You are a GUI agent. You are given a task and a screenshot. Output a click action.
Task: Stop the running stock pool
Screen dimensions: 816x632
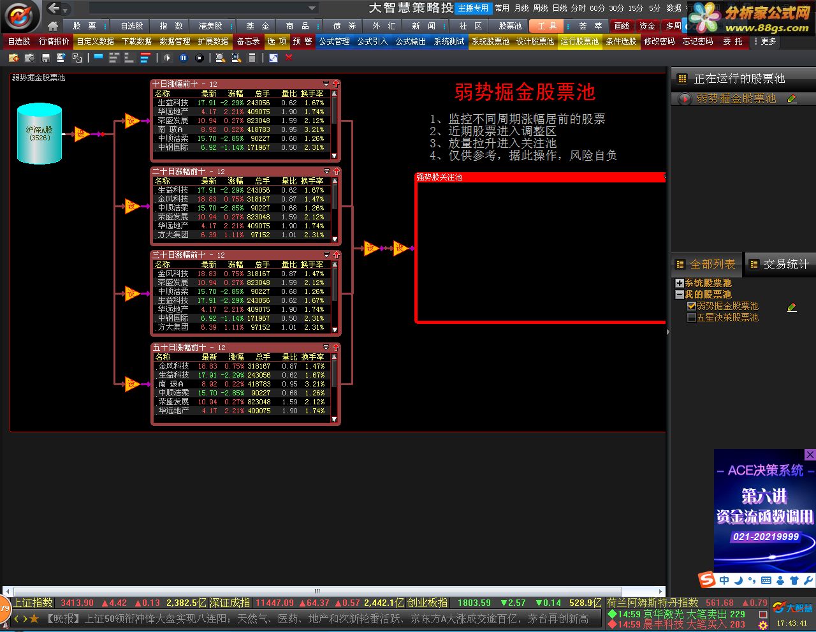200,58
